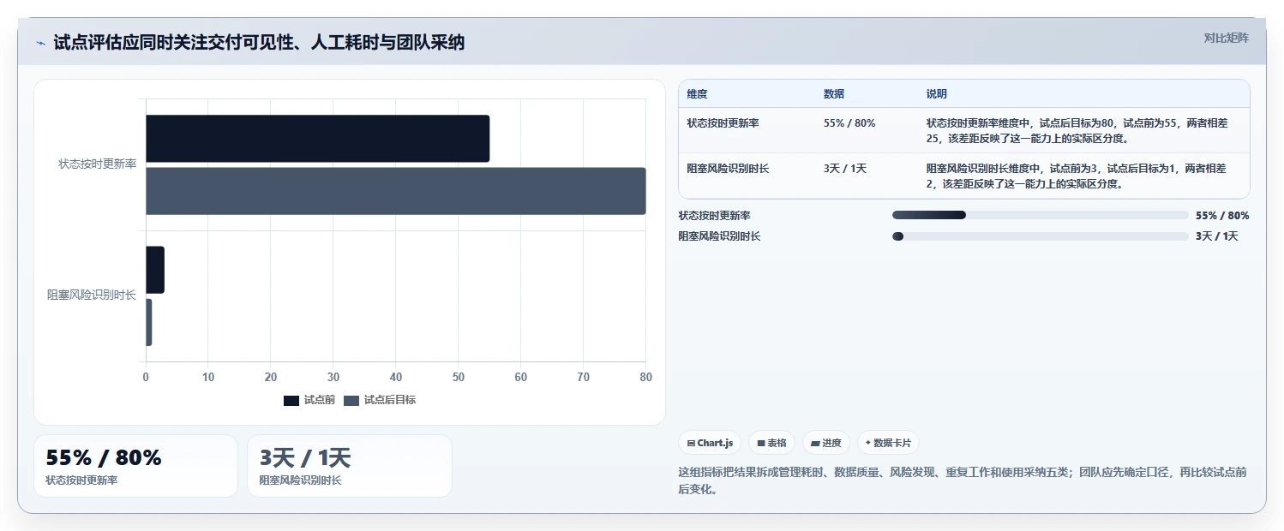
Task: Toggle the 试点后目标 legend entry
Action: pyautogui.click(x=380, y=400)
